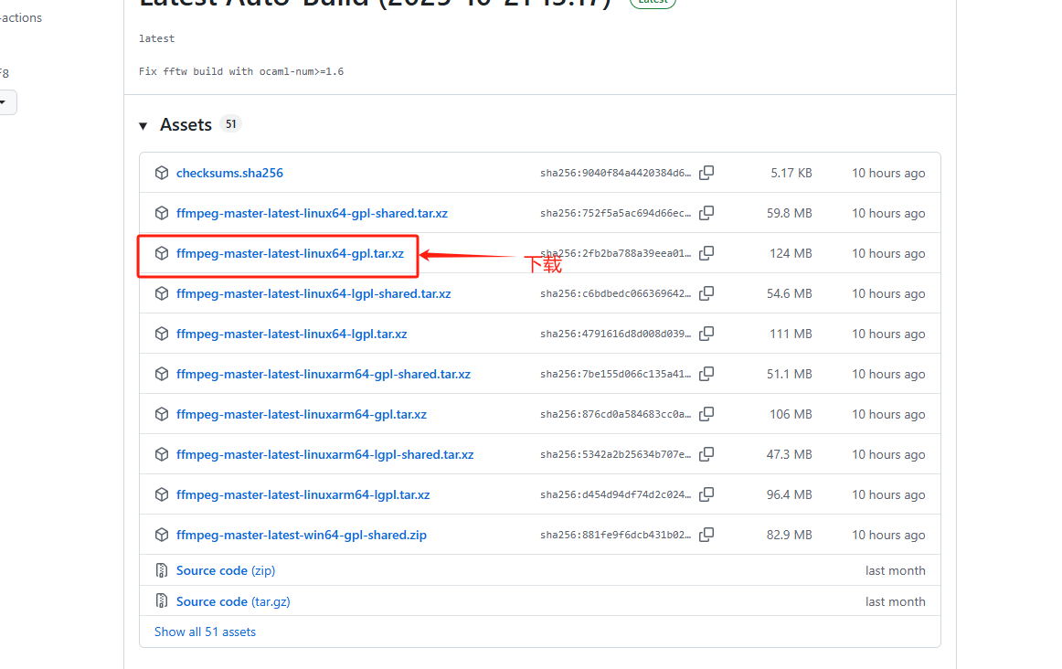Open the dropdown button in left sidebar
The width and height of the screenshot is (1062, 669).
5,102
